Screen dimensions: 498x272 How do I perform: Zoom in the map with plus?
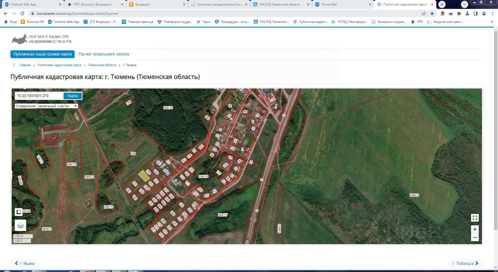[x=475, y=229]
